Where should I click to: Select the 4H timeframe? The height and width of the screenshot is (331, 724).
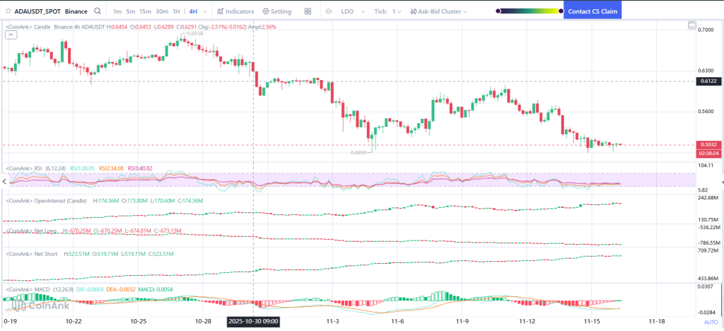tap(193, 12)
